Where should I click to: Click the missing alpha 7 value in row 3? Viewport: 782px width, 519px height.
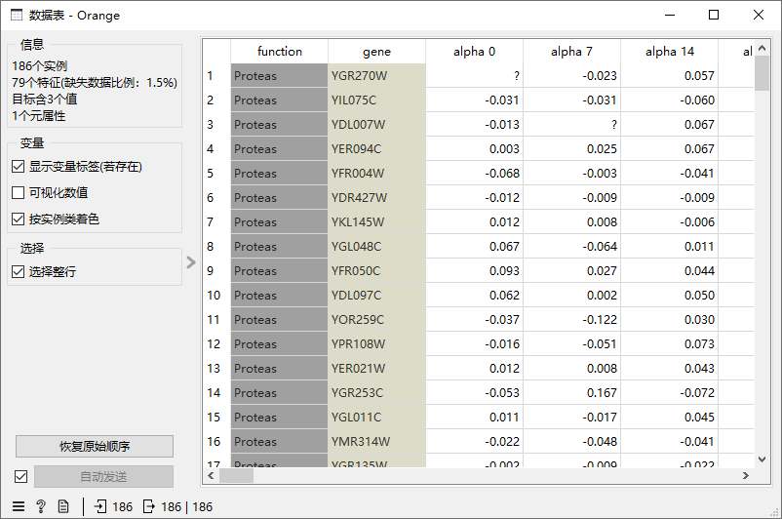tap(571, 125)
